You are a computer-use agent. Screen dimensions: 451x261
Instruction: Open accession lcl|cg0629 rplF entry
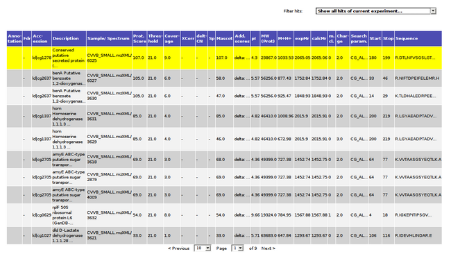pyautogui.click(x=42, y=215)
